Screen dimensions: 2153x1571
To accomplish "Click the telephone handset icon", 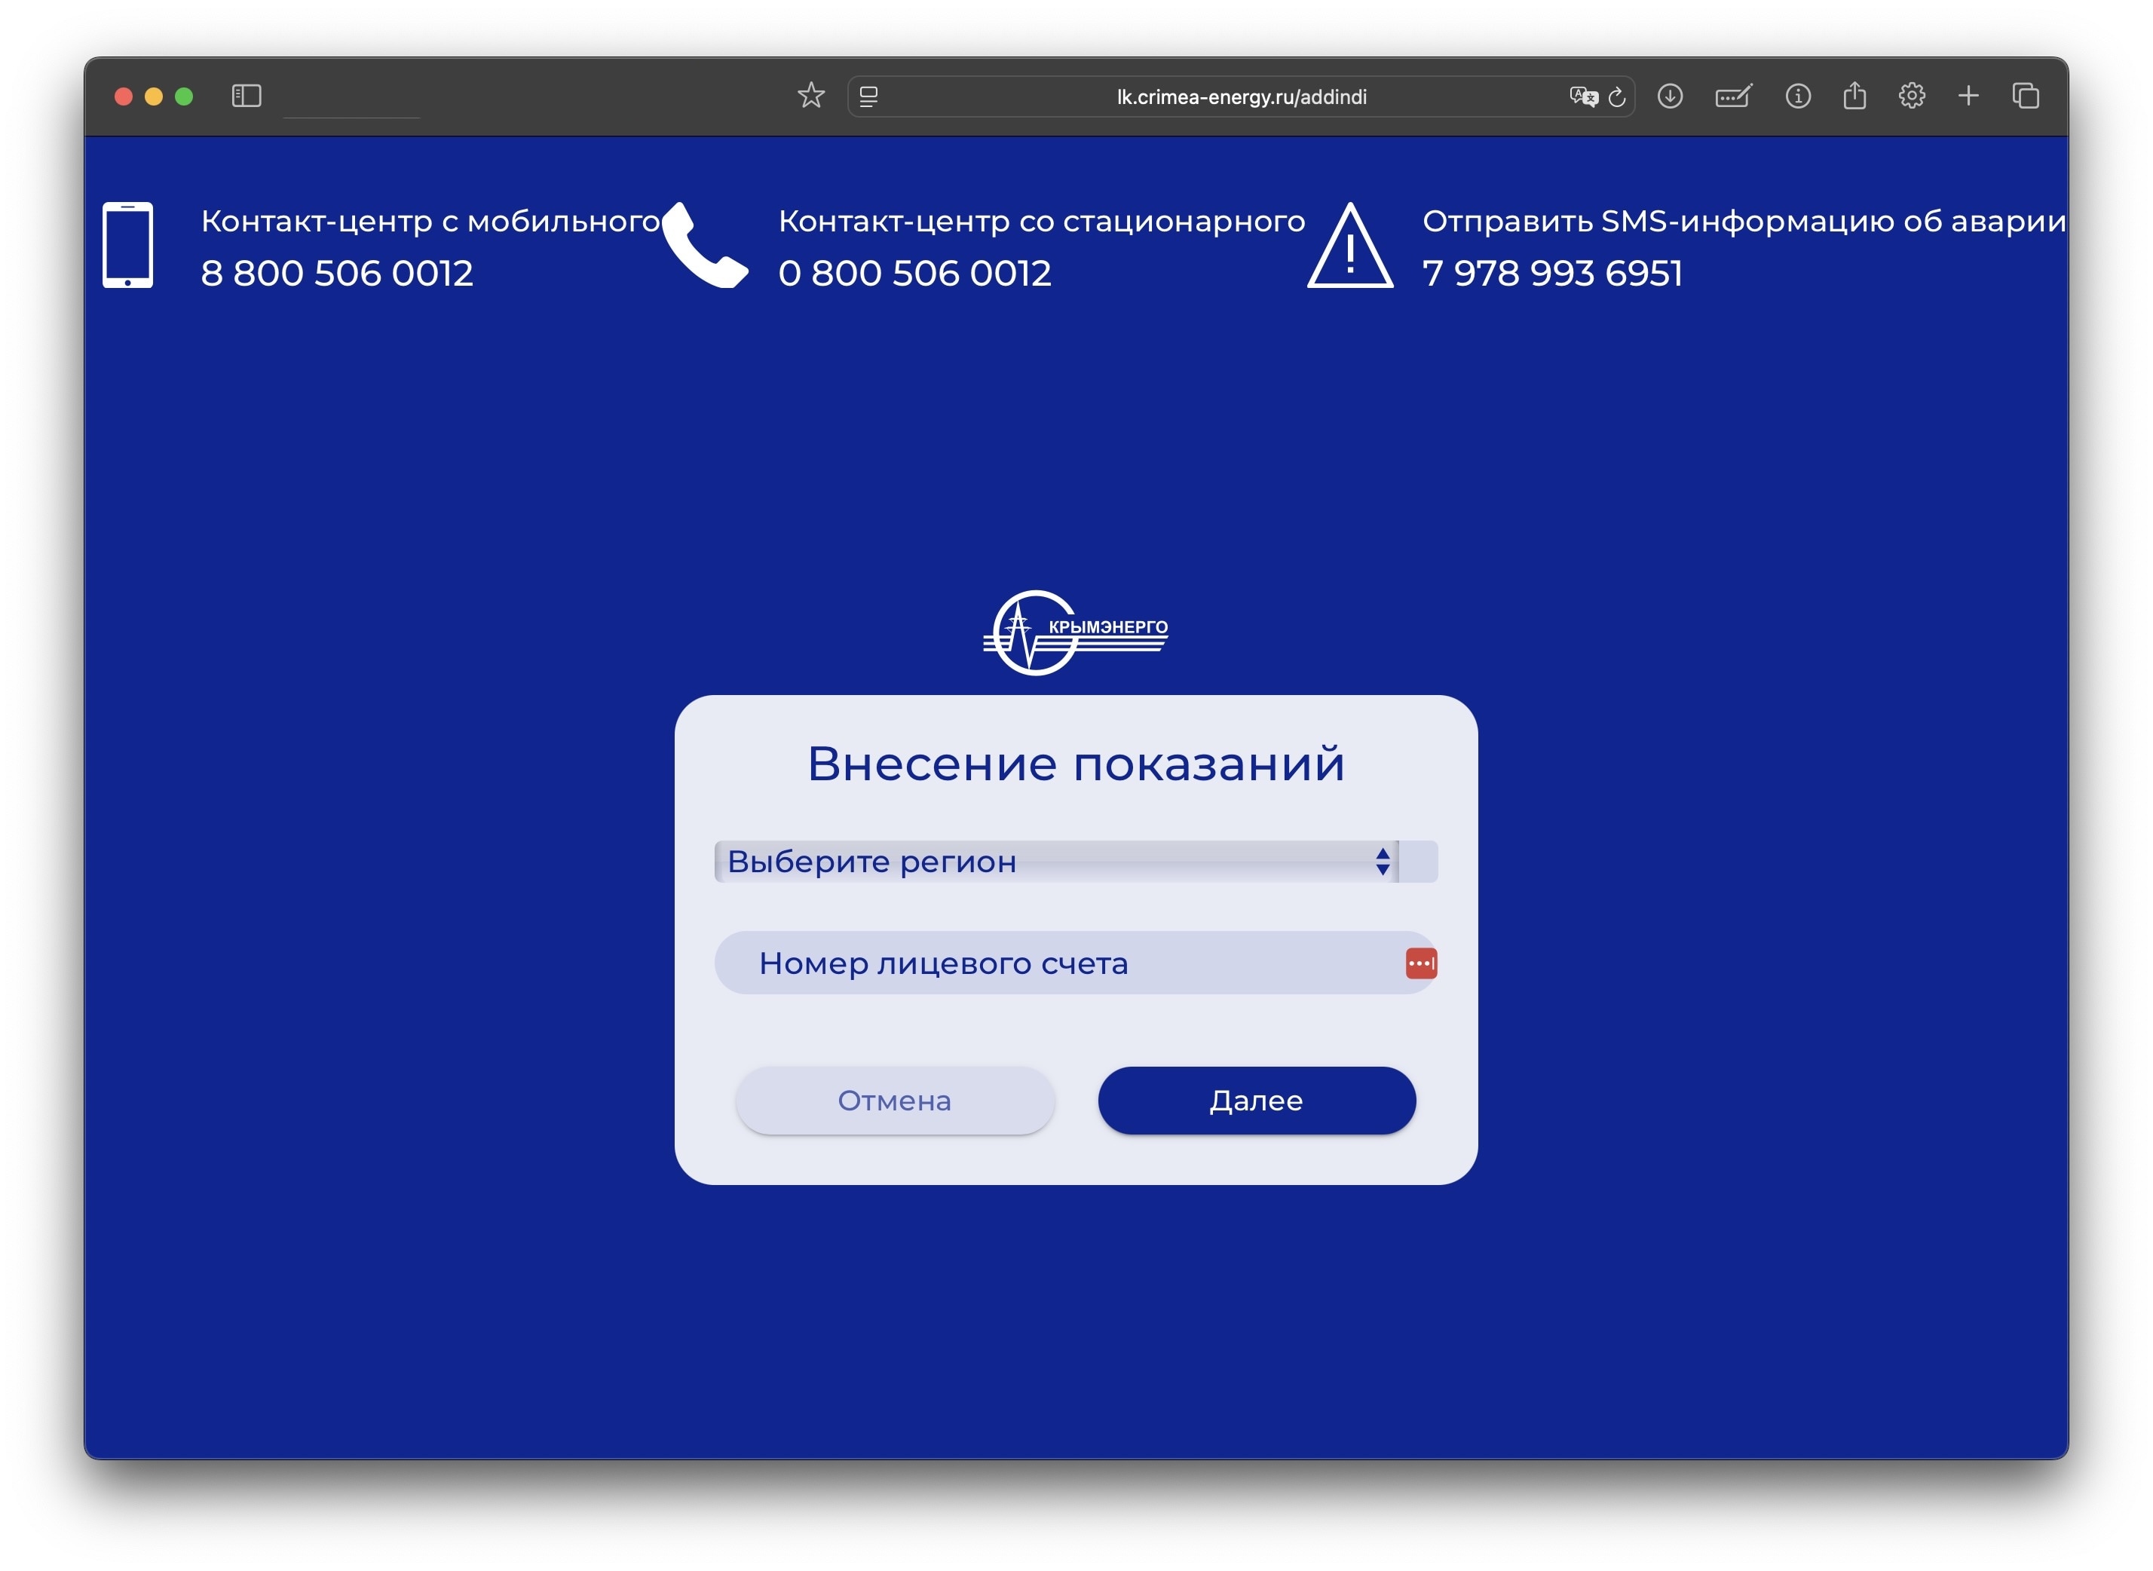I will click(705, 244).
